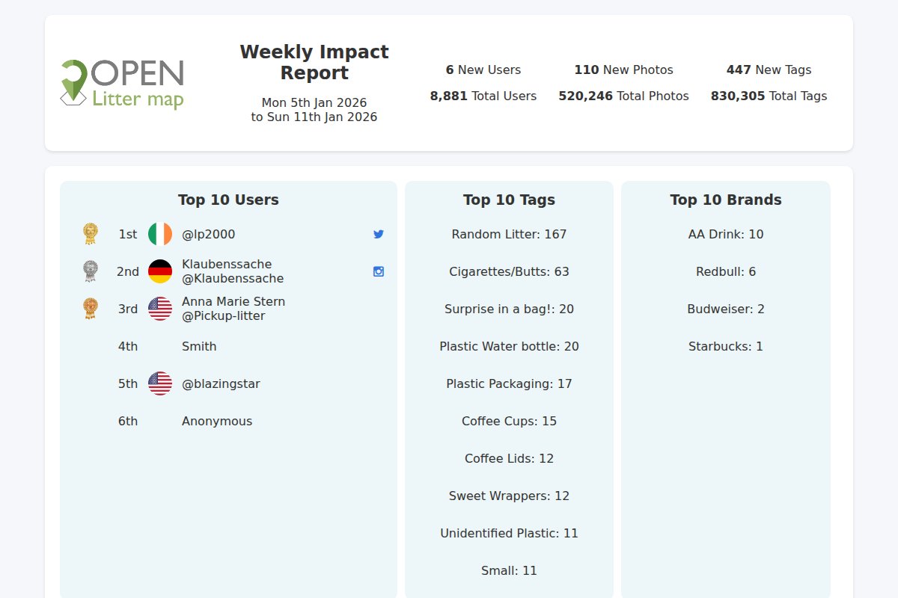The height and width of the screenshot is (598, 898).
Task: Select the @lp2000 username
Action: (x=208, y=234)
